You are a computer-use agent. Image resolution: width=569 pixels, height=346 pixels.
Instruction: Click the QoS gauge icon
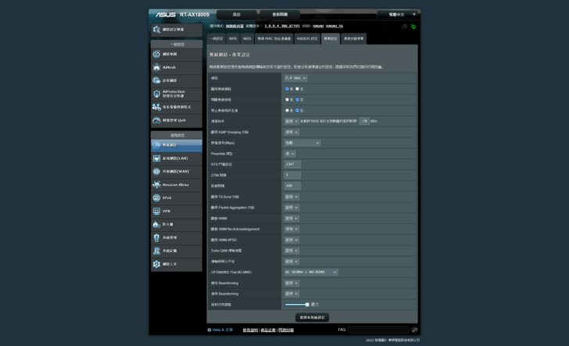(157, 120)
